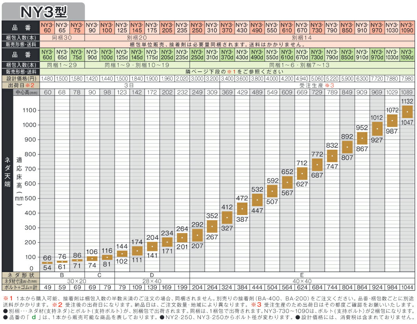
Task: Select the orange NY3-60 product number cell
Action: tap(47, 27)
